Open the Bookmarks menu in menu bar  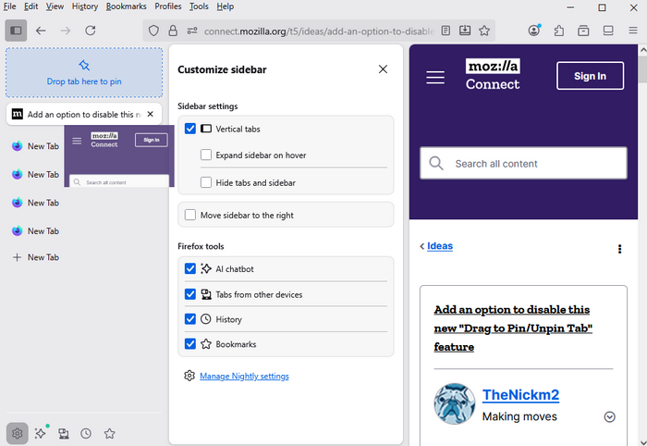coord(126,6)
